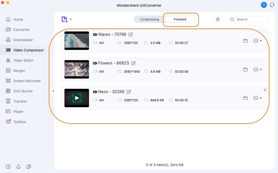Open the support headset icon

[272, 5]
